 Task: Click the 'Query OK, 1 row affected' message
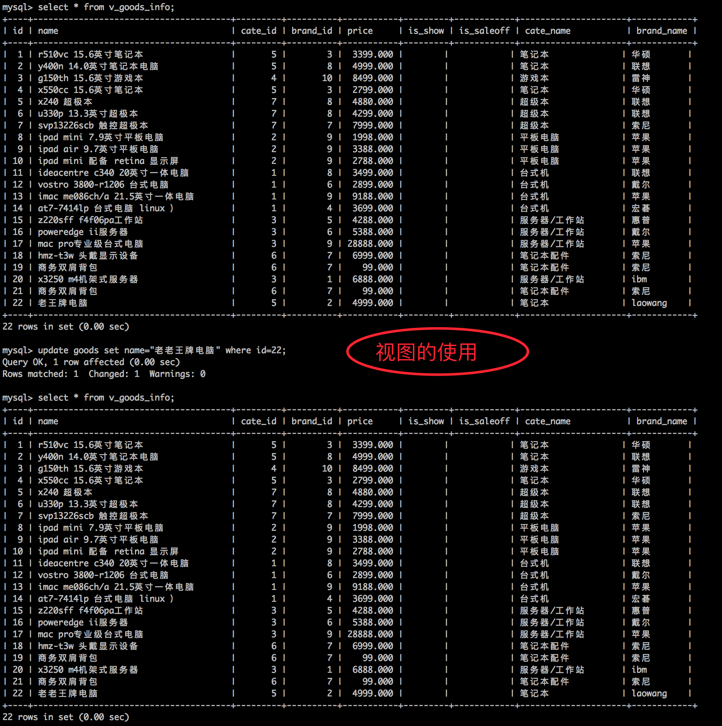click(x=91, y=362)
